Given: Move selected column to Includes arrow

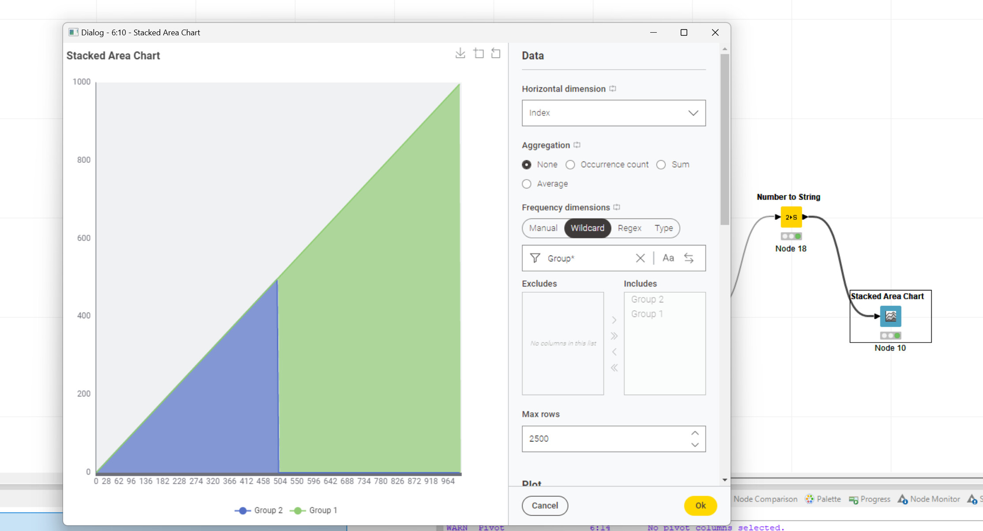Looking at the screenshot, I should [614, 320].
